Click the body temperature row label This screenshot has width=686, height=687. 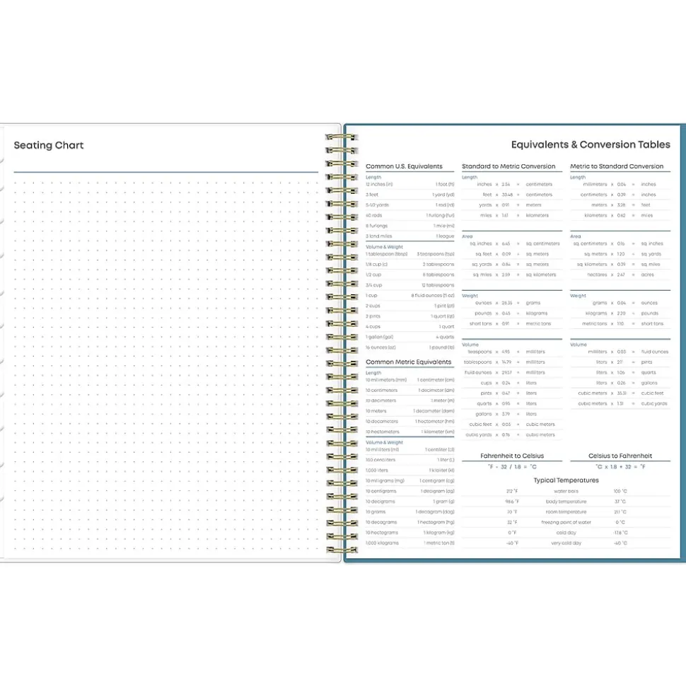click(566, 502)
